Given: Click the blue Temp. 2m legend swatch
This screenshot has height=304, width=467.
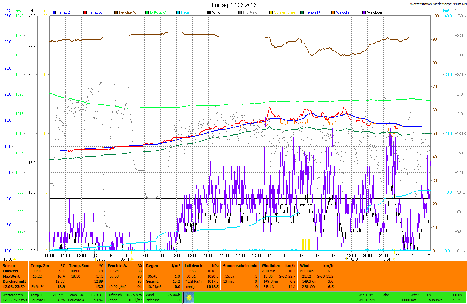Looking at the screenshot, I should pos(54,12).
